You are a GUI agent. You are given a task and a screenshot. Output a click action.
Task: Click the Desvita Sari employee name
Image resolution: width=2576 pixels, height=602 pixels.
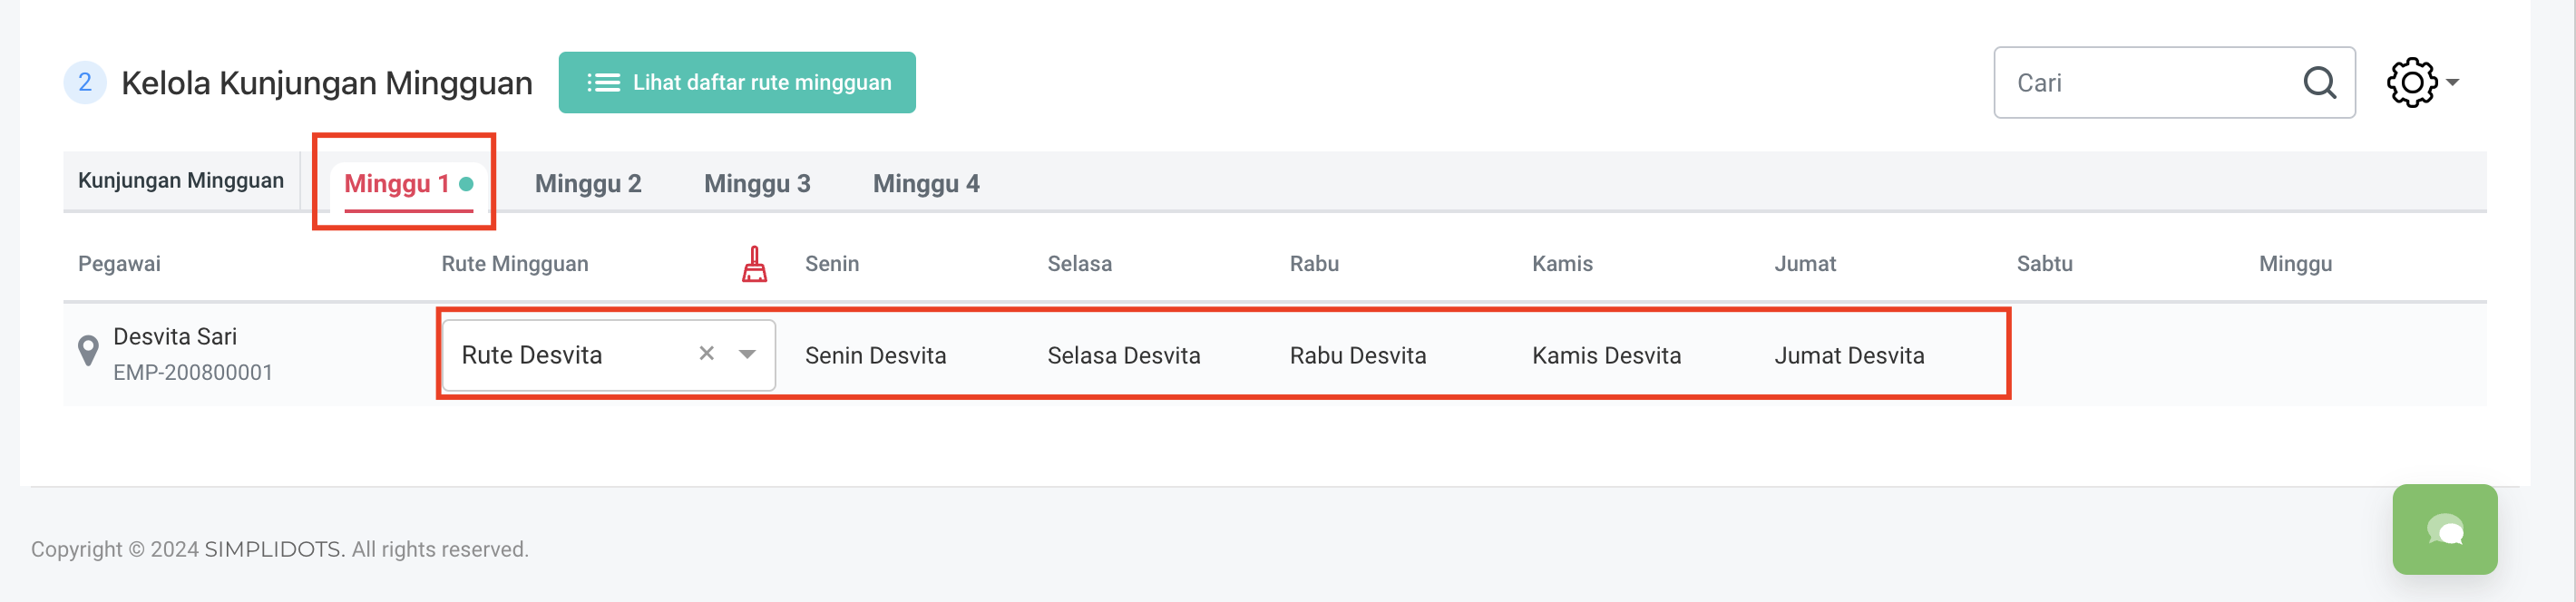pos(175,337)
